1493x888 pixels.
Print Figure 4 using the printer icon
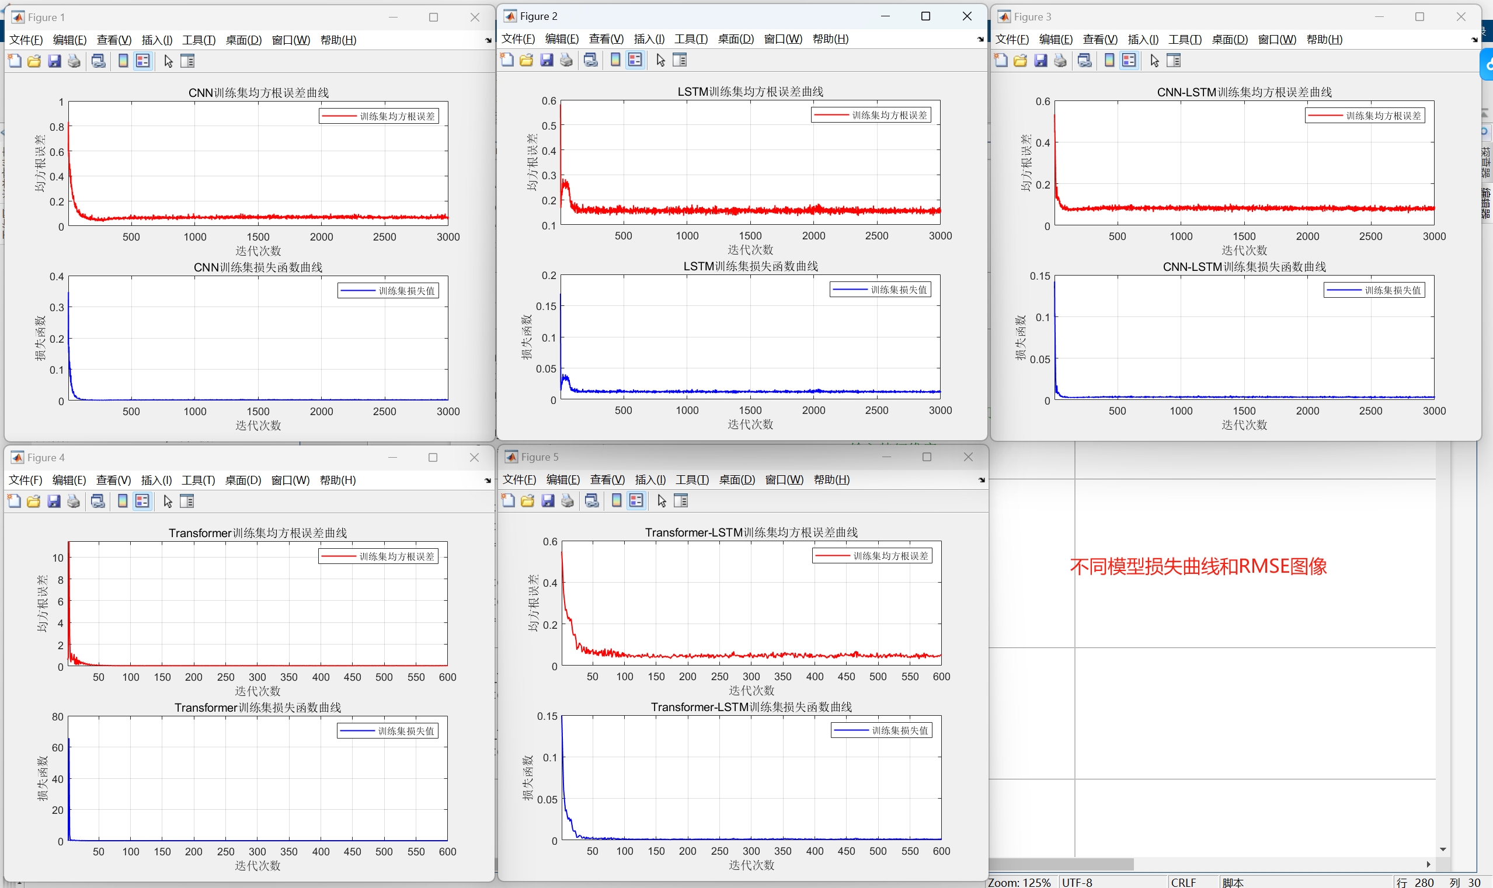73,502
